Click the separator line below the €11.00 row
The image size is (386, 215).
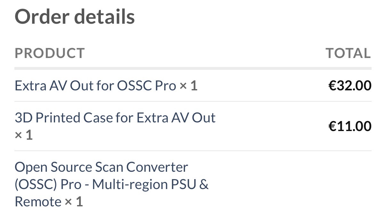tap(193, 151)
